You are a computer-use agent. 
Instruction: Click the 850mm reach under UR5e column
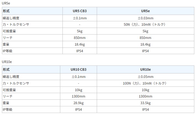pyautogui.click(x=145, y=38)
